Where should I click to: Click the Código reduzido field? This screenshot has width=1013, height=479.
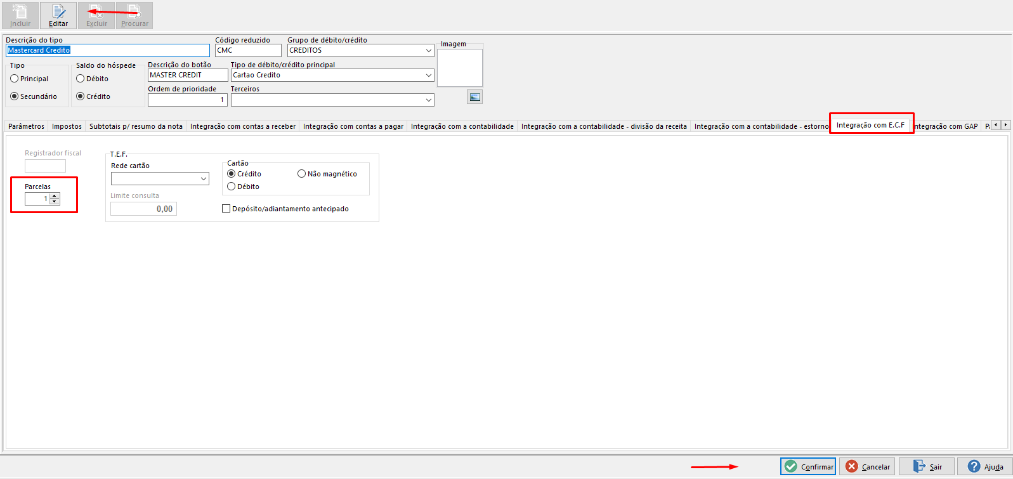click(248, 50)
